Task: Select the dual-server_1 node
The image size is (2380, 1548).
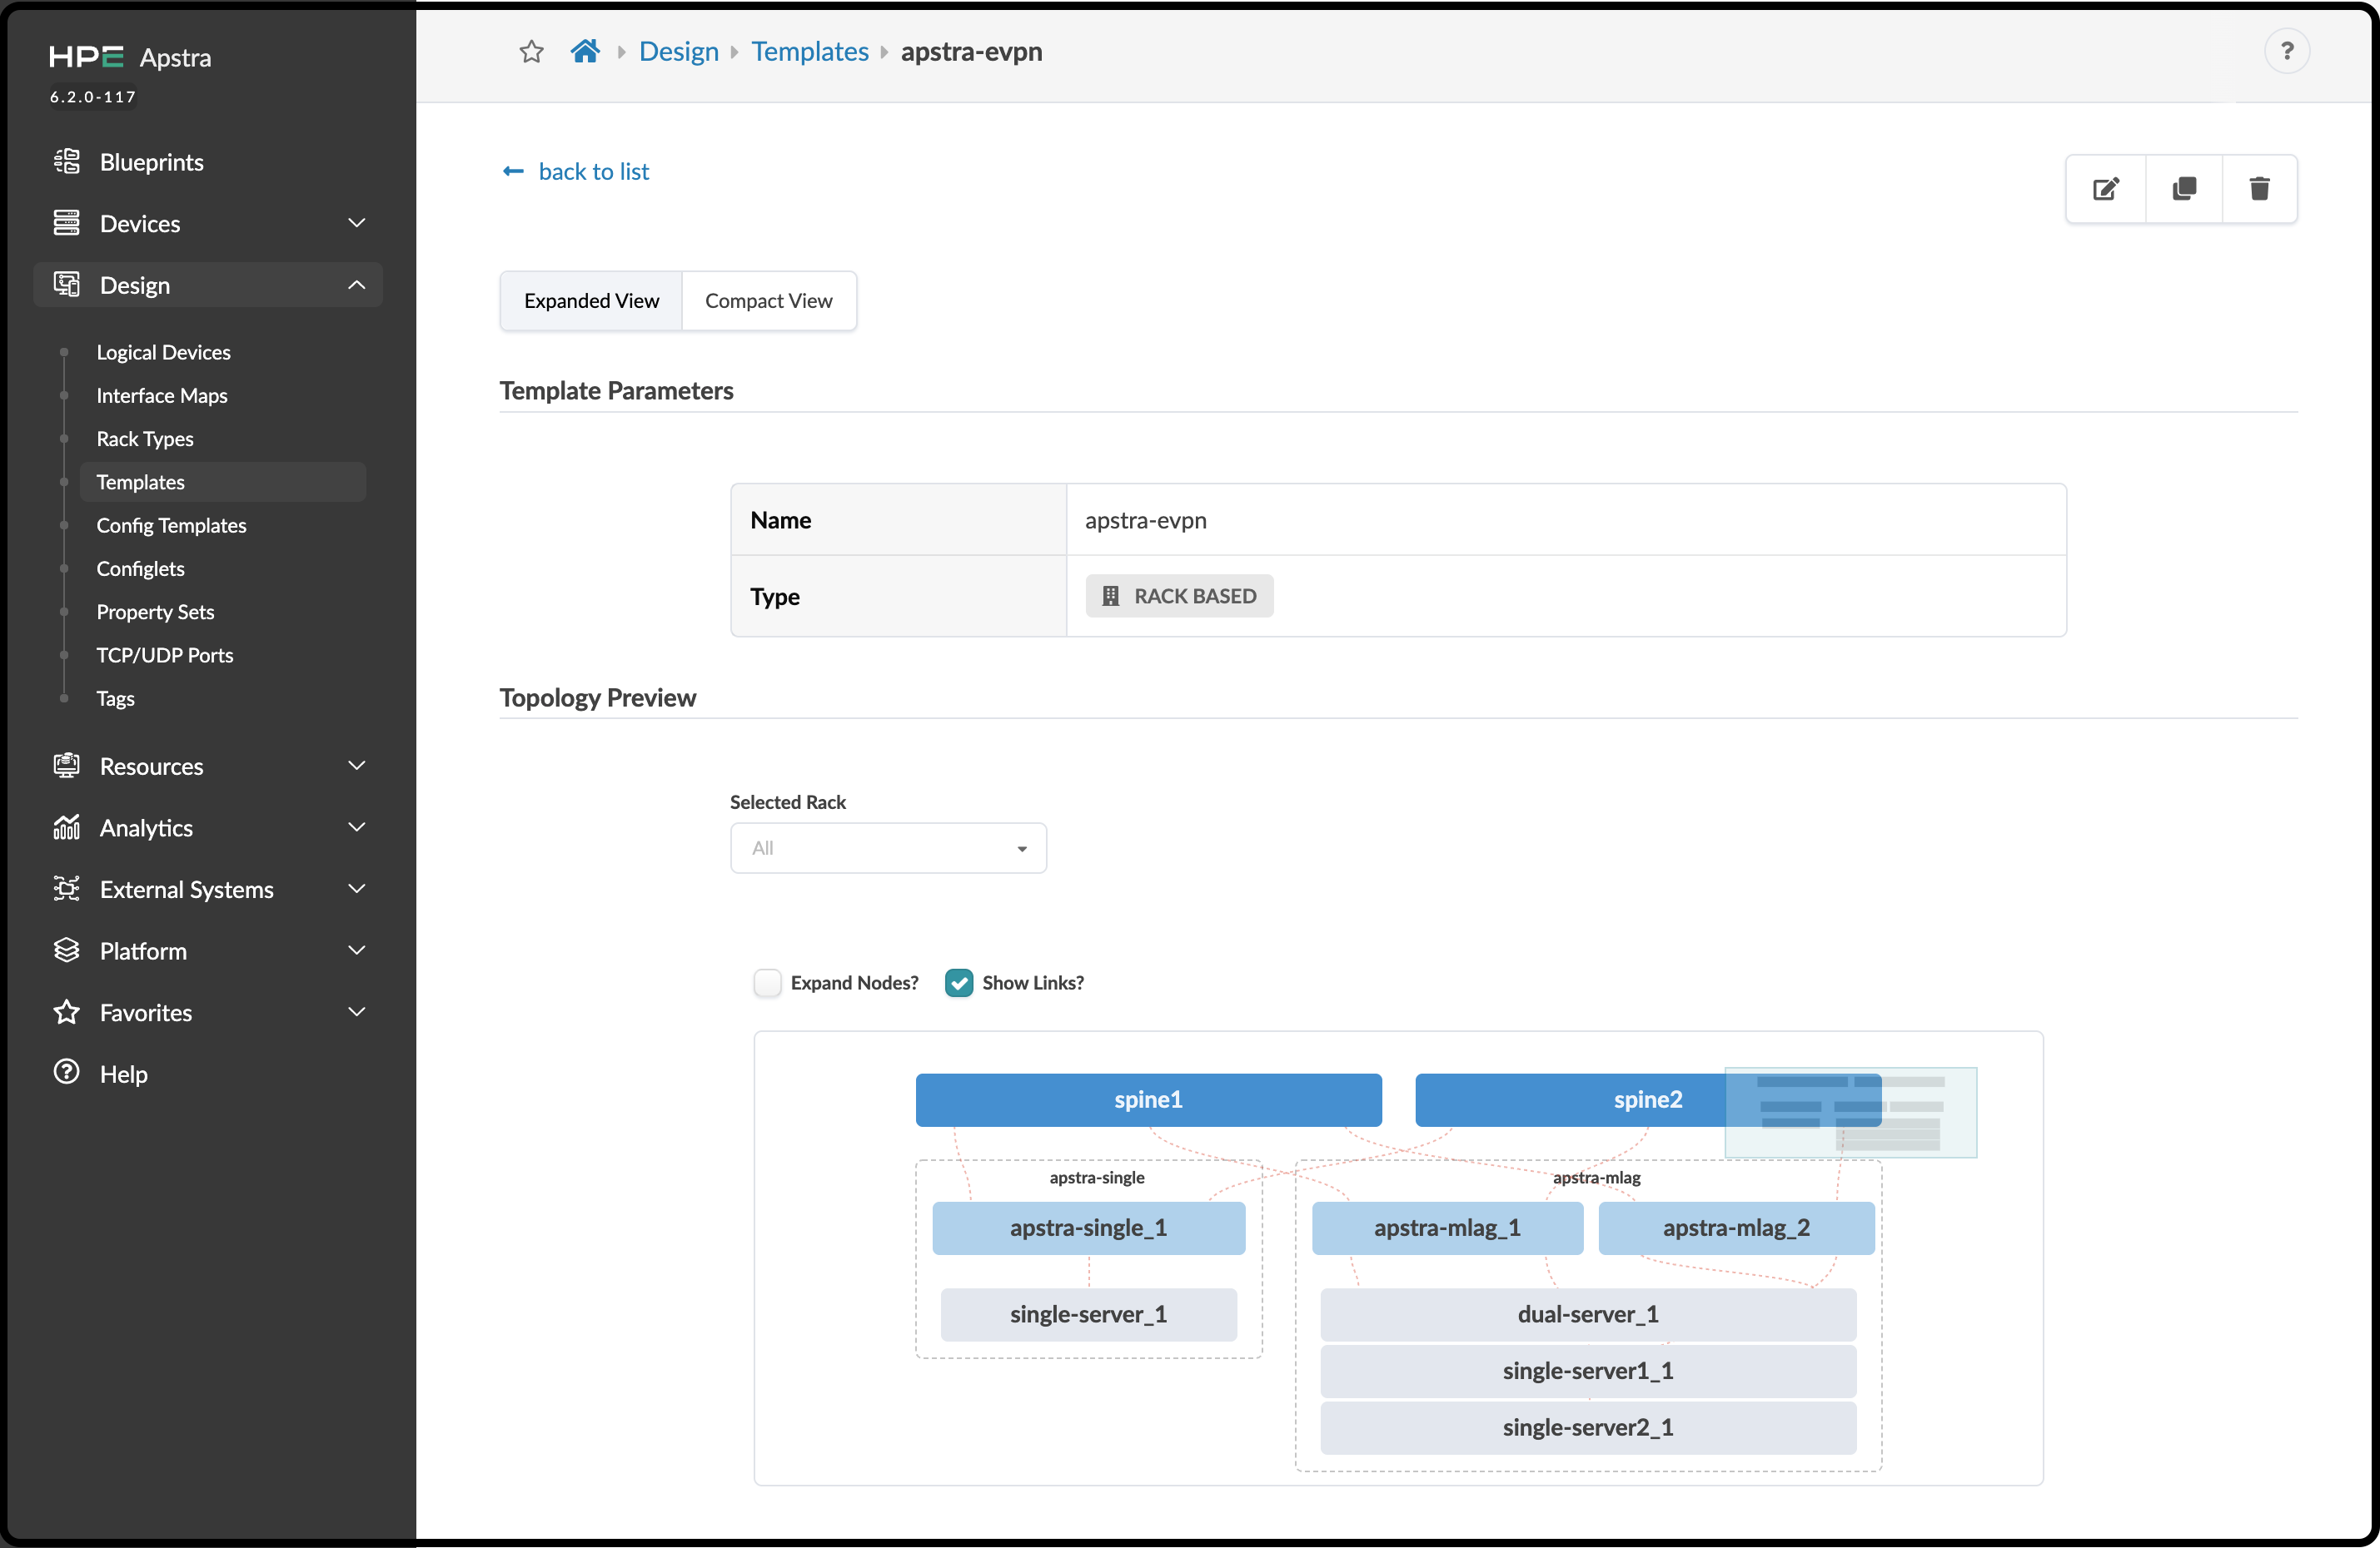Action: 1587,1315
